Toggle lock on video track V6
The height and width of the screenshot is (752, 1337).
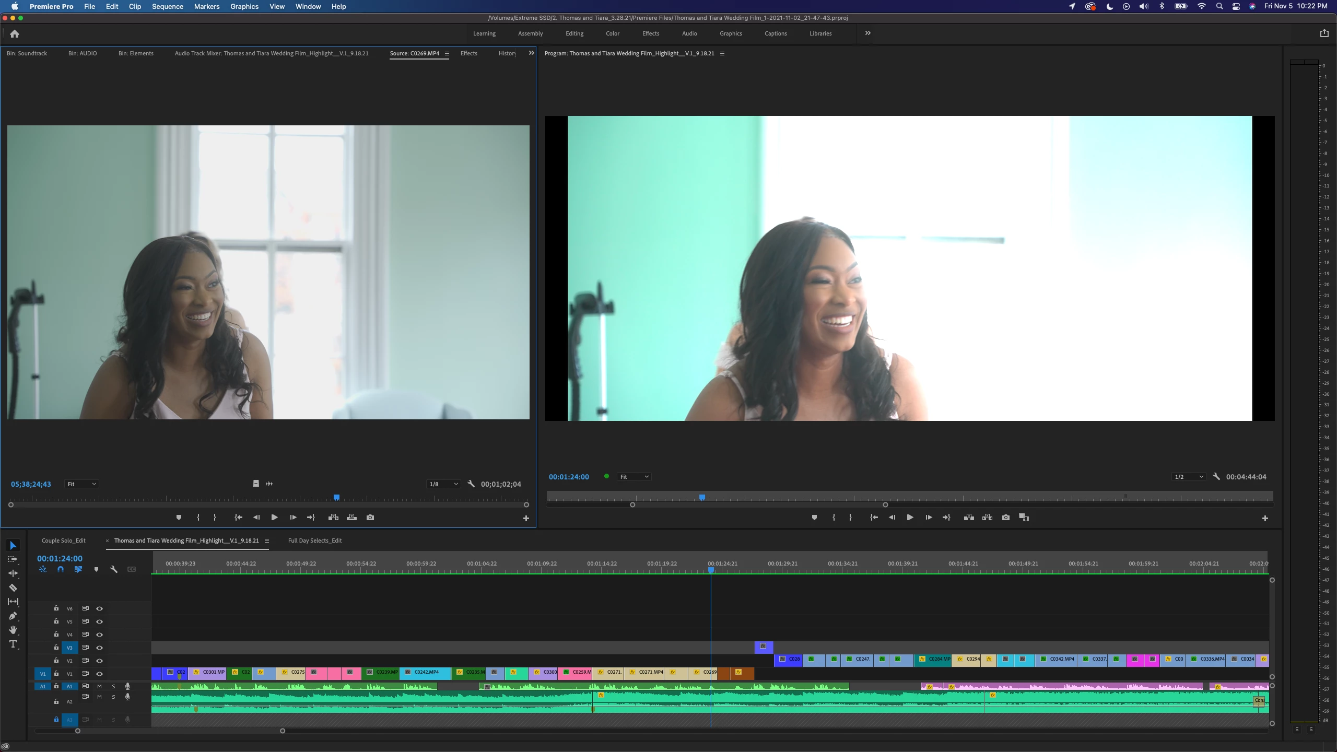click(x=56, y=608)
